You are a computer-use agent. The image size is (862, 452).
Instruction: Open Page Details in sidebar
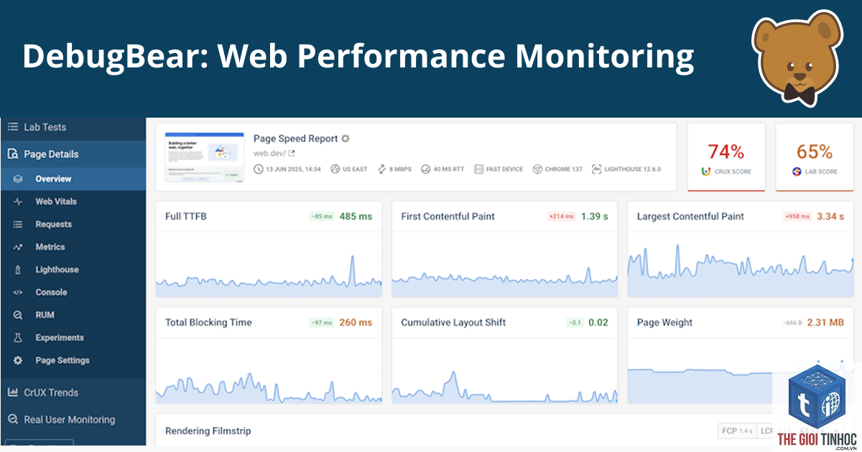click(x=73, y=154)
